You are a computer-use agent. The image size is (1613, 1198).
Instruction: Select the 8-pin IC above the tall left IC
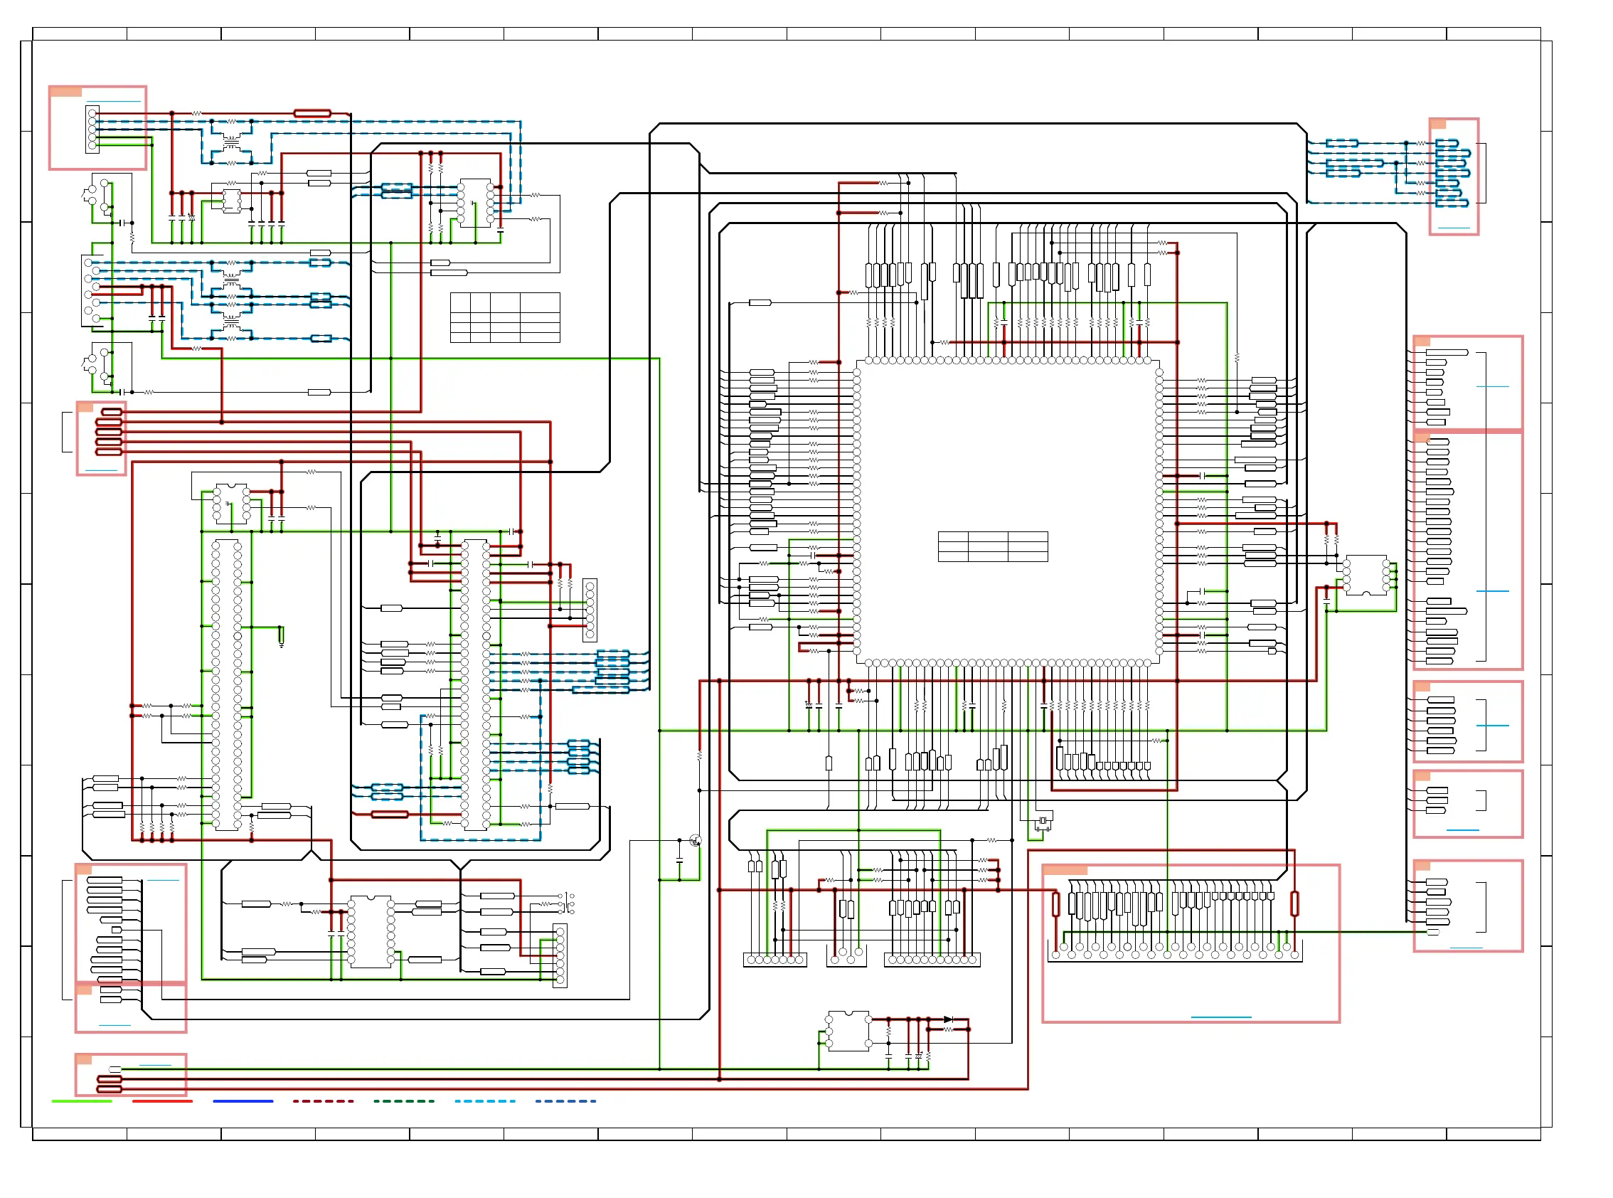tap(231, 504)
